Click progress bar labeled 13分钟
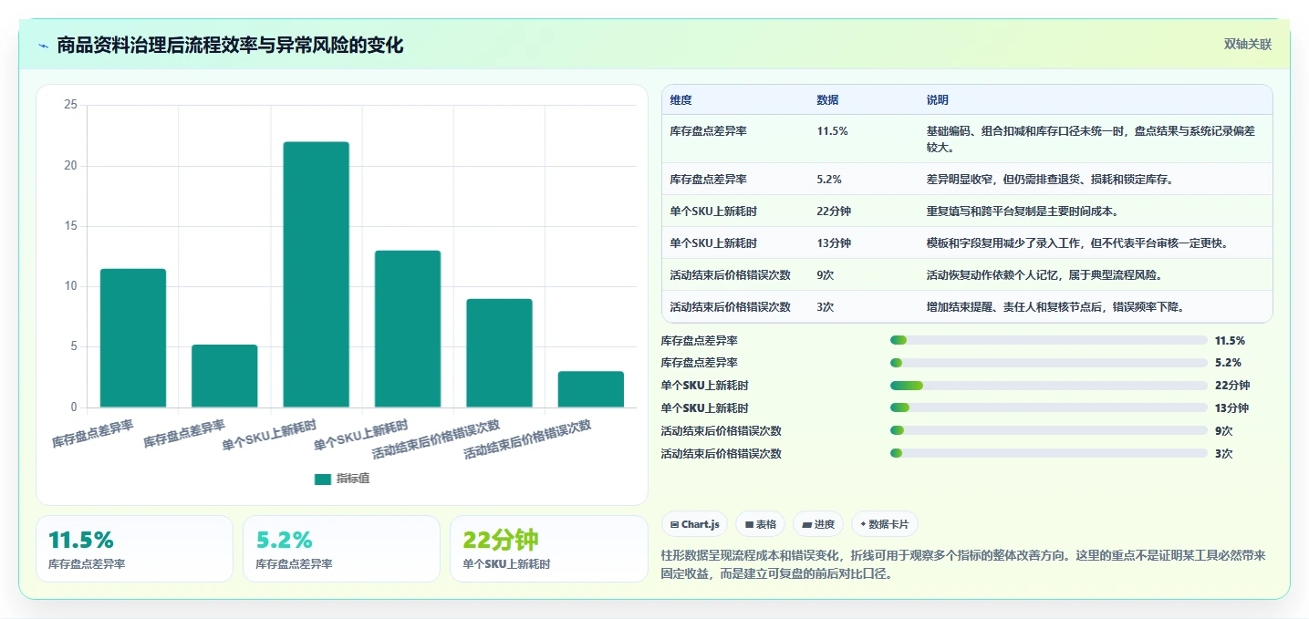 [1049, 408]
